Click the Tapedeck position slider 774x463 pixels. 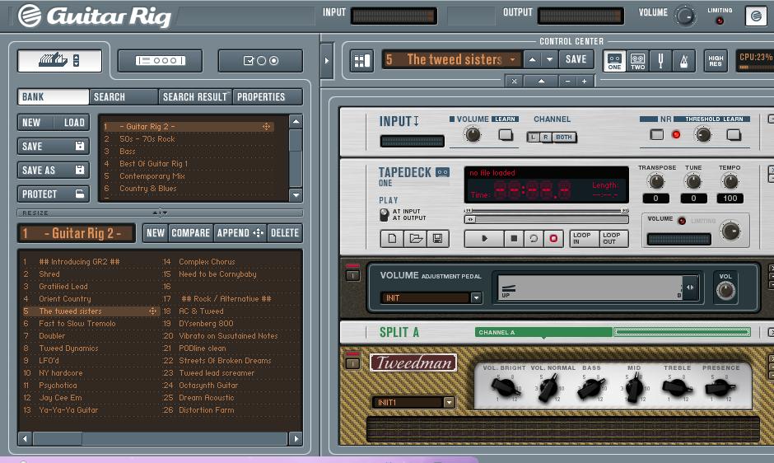547,219
